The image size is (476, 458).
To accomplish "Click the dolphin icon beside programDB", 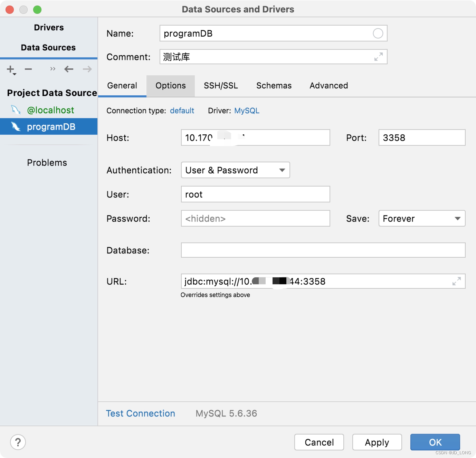I will click(x=16, y=127).
